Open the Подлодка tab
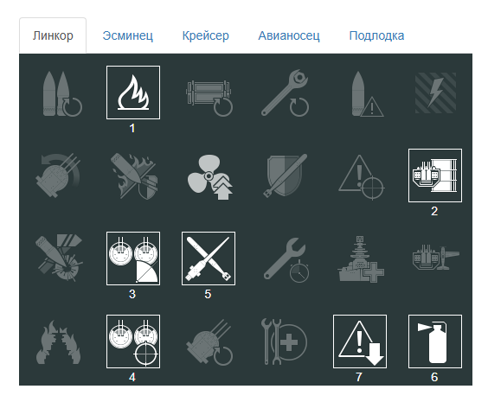 coord(376,35)
